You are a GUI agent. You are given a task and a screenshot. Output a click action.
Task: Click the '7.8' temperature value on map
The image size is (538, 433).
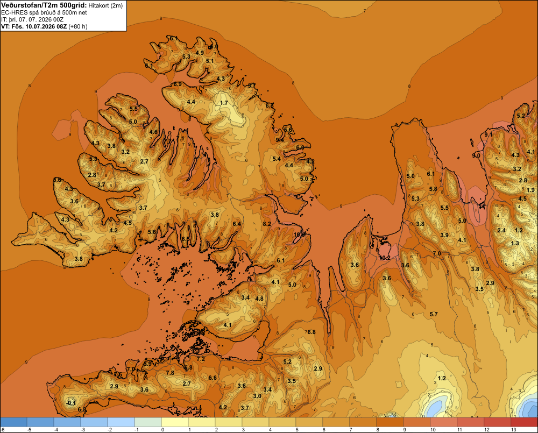tap(170, 373)
